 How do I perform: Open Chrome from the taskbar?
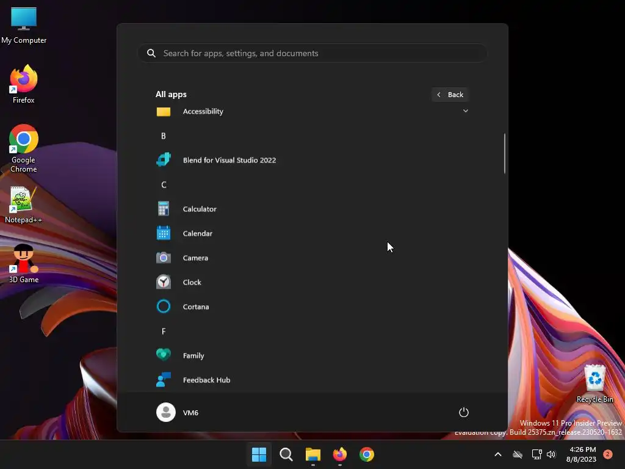tap(367, 454)
